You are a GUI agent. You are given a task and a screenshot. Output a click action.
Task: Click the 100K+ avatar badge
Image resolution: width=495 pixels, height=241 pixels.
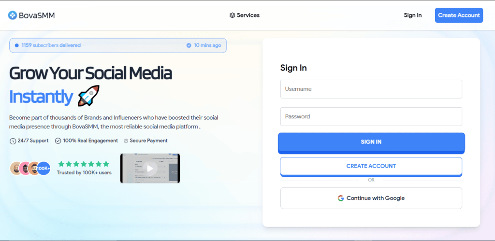click(44, 169)
